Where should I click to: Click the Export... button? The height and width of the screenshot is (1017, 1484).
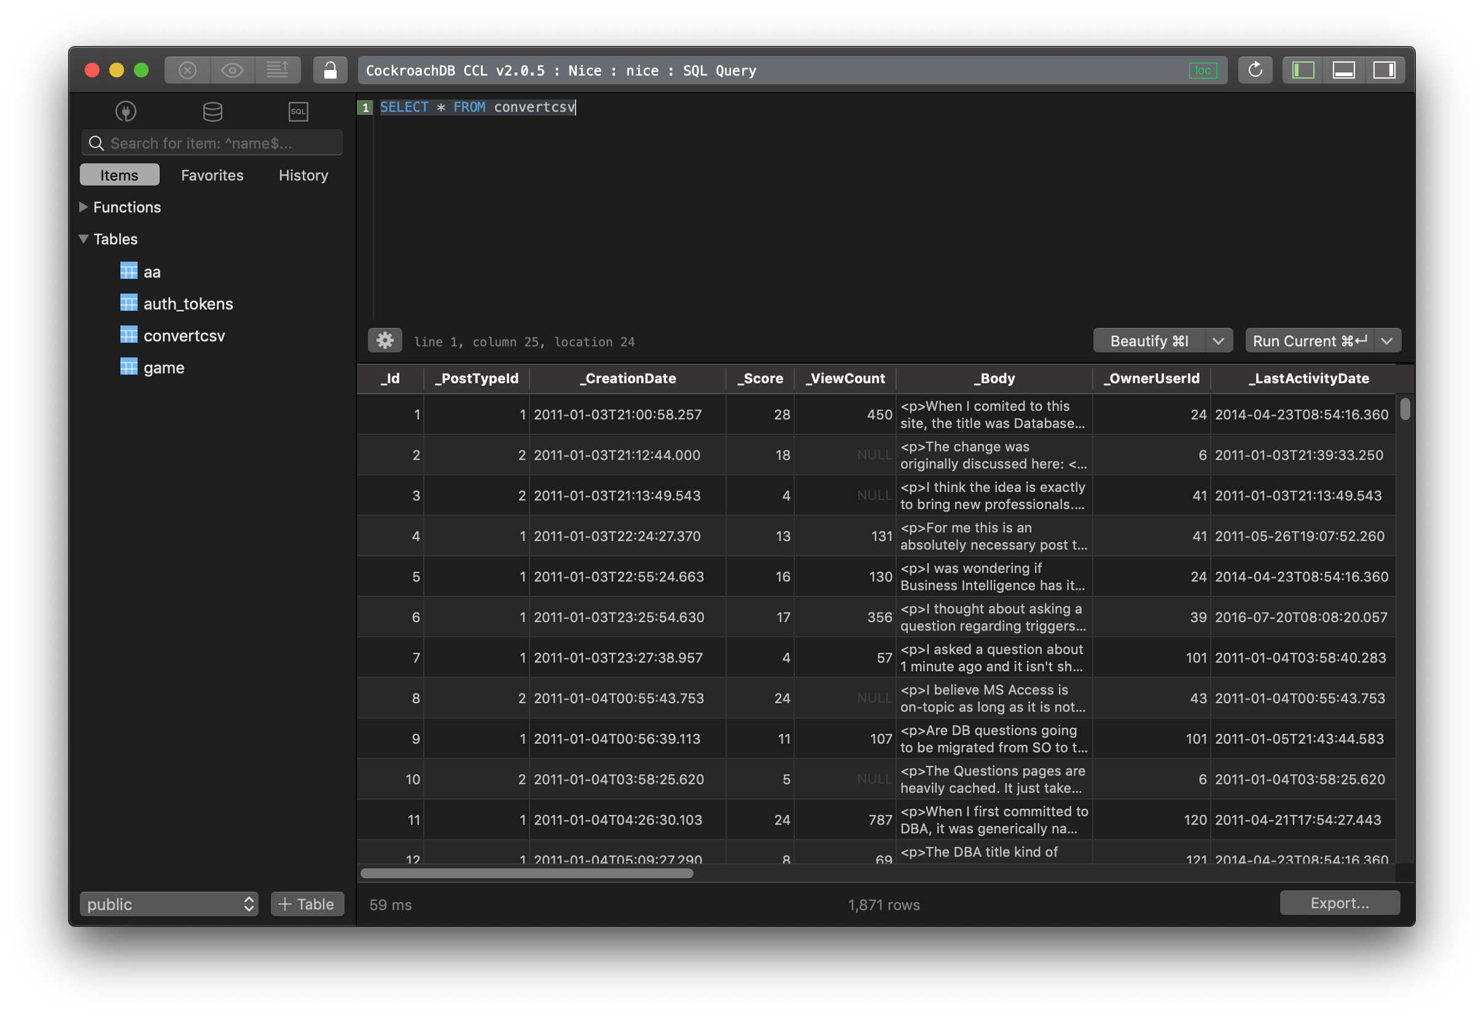pyautogui.click(x=1340, y=903)
